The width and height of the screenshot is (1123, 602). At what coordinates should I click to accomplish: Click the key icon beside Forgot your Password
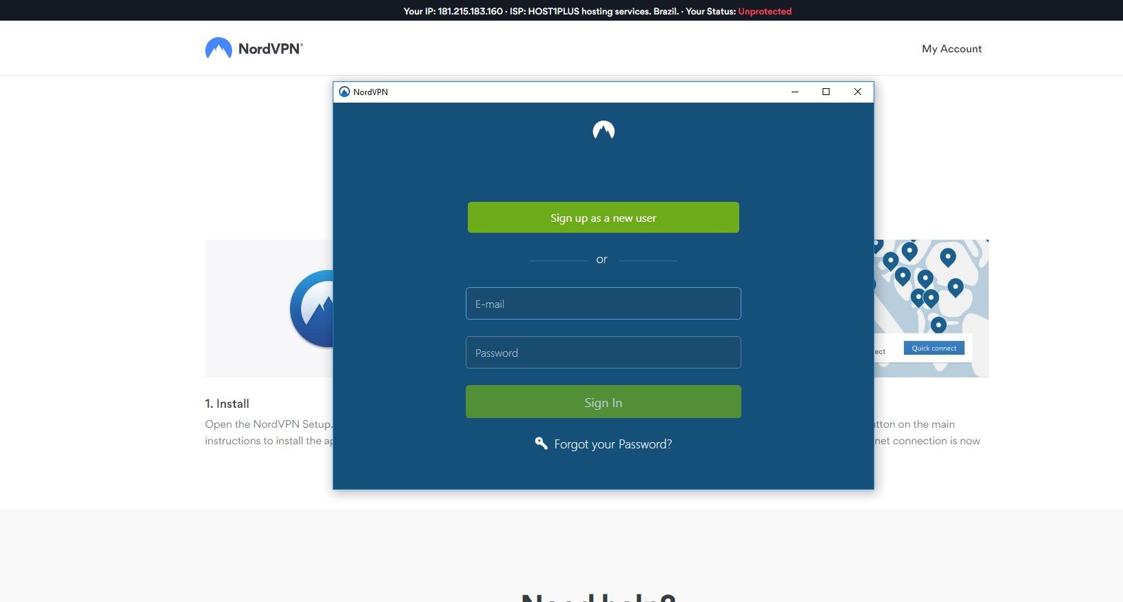(x=542, y=443)
